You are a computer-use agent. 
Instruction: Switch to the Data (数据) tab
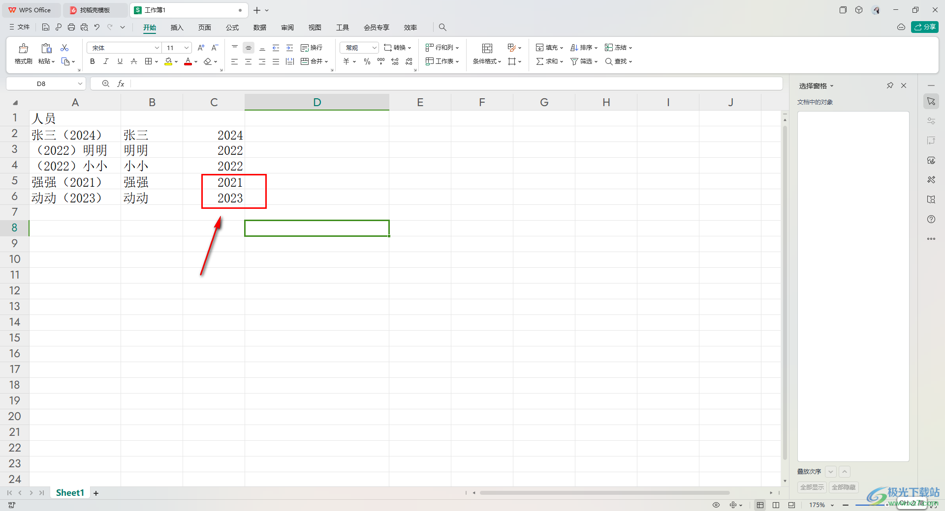pos(260,28)
